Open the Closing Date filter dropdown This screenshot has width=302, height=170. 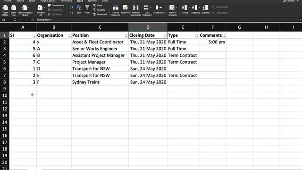click(165, 36)
